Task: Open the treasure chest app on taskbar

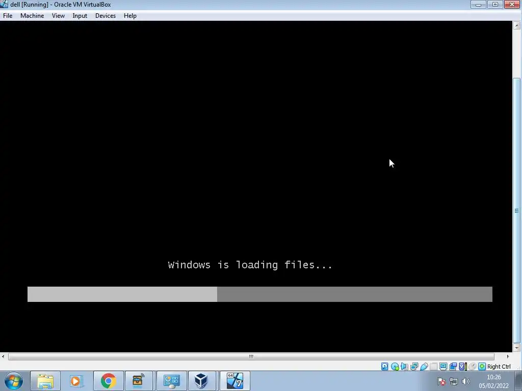Action: (138, 381)
